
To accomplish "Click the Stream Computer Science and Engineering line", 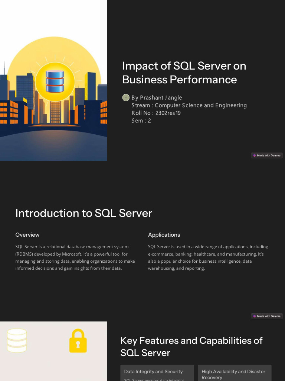I will click(x=189, y=105).
